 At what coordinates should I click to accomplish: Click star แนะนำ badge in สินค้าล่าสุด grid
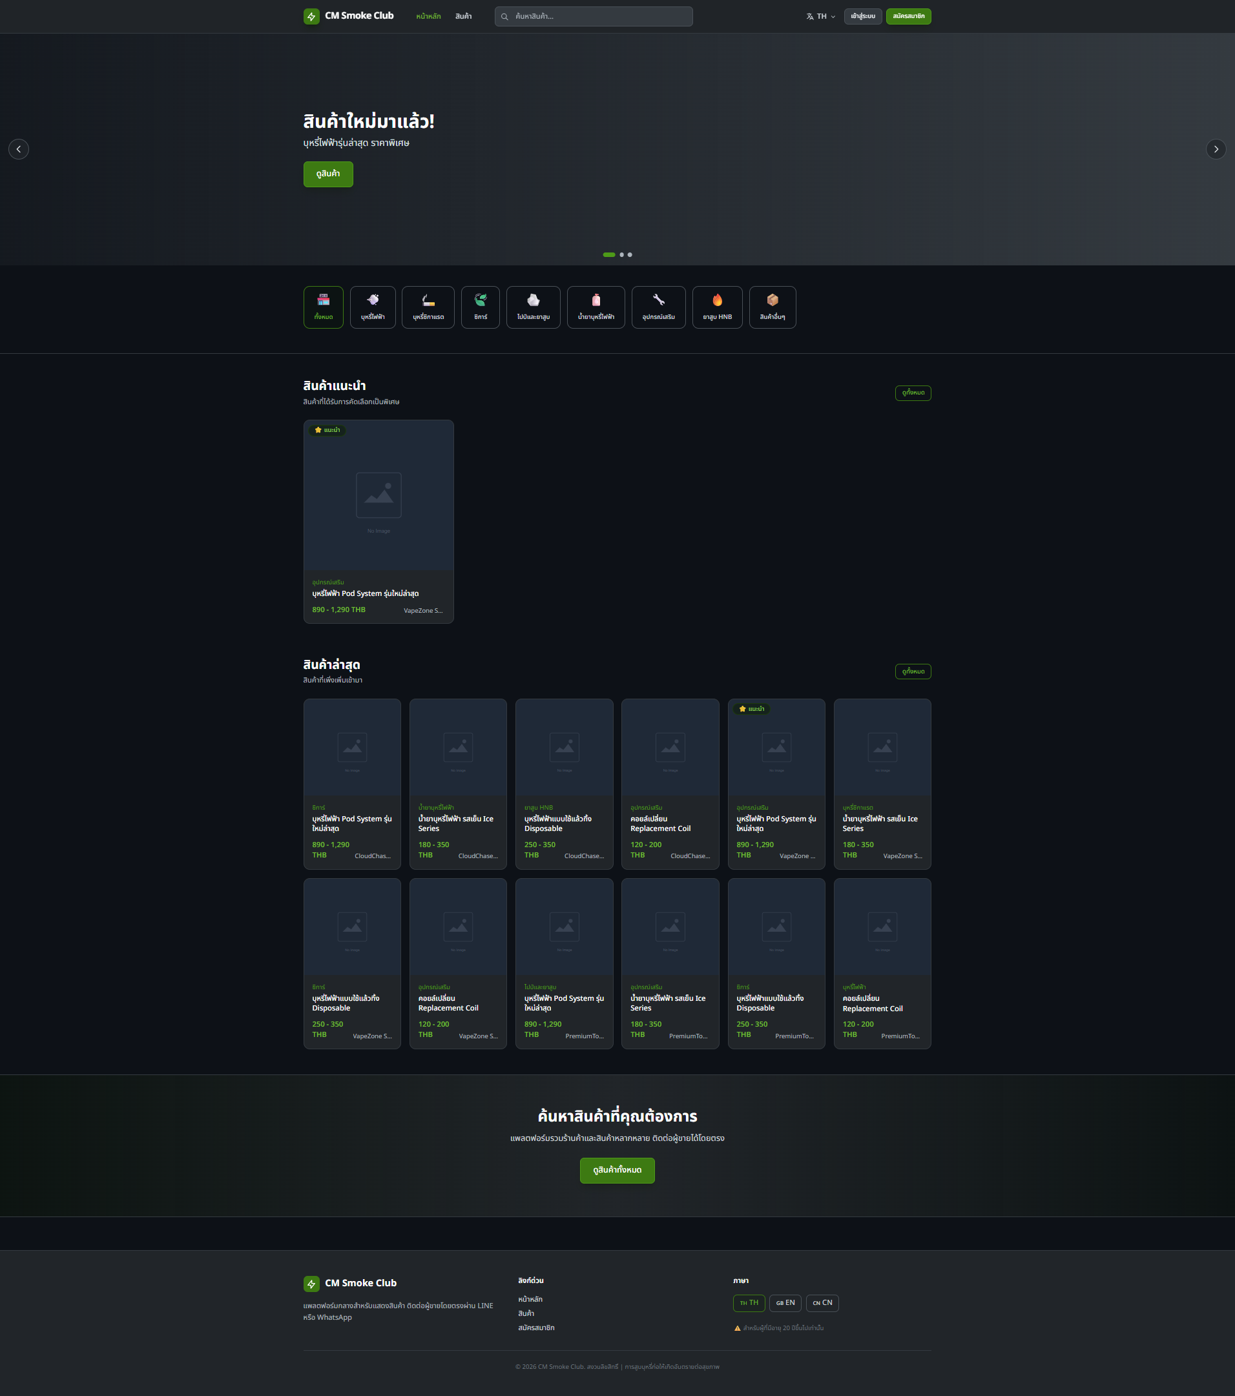[751, 709]
